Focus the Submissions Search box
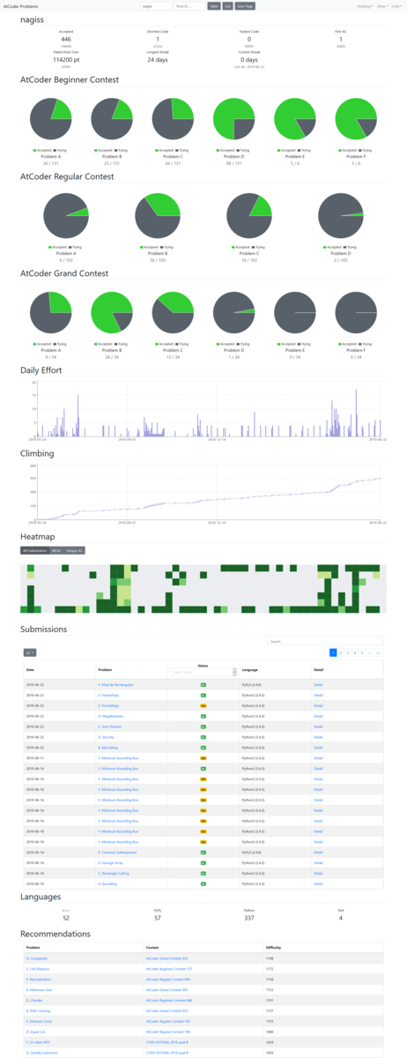The image size is (407, 1058). pyautogui.click(x=325, y=641)
